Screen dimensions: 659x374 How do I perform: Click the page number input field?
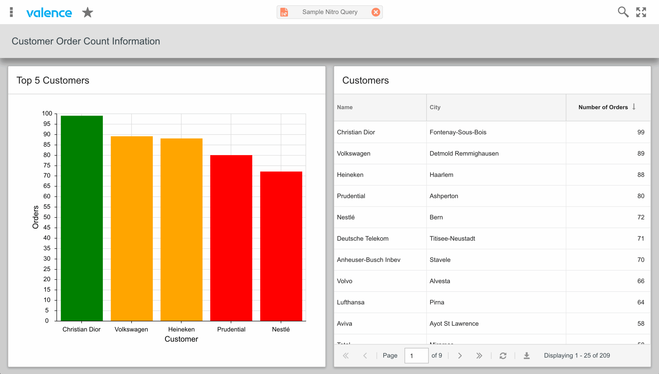coord(417,356)
